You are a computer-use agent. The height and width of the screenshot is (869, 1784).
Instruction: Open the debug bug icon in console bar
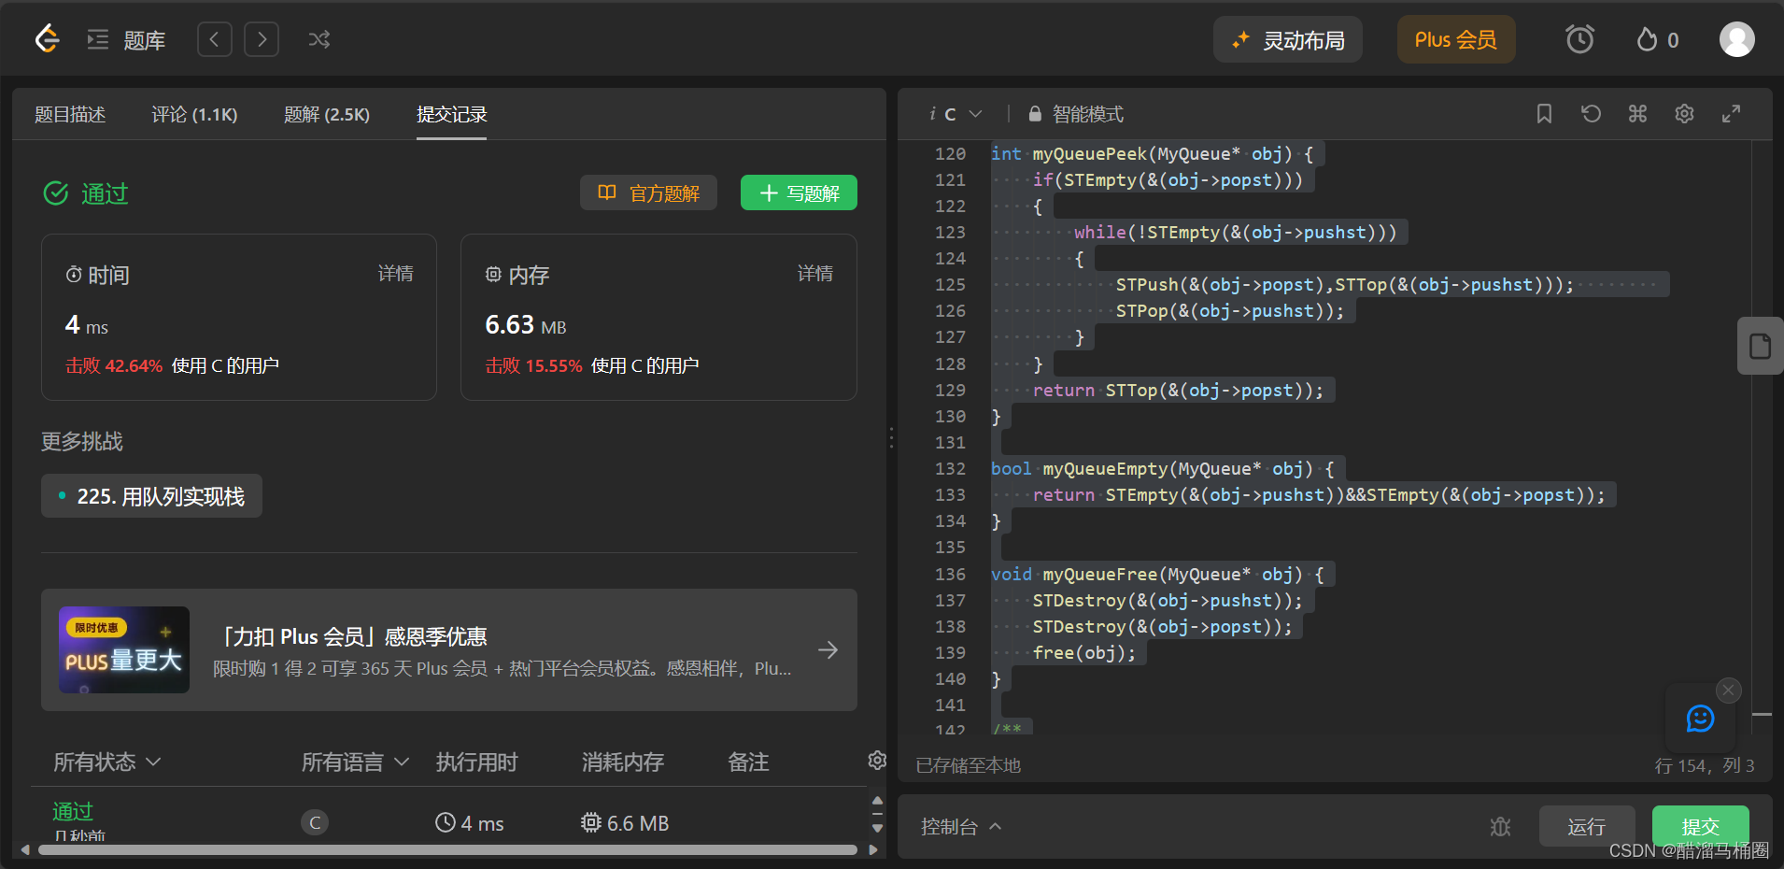(x=1500, y=826)
